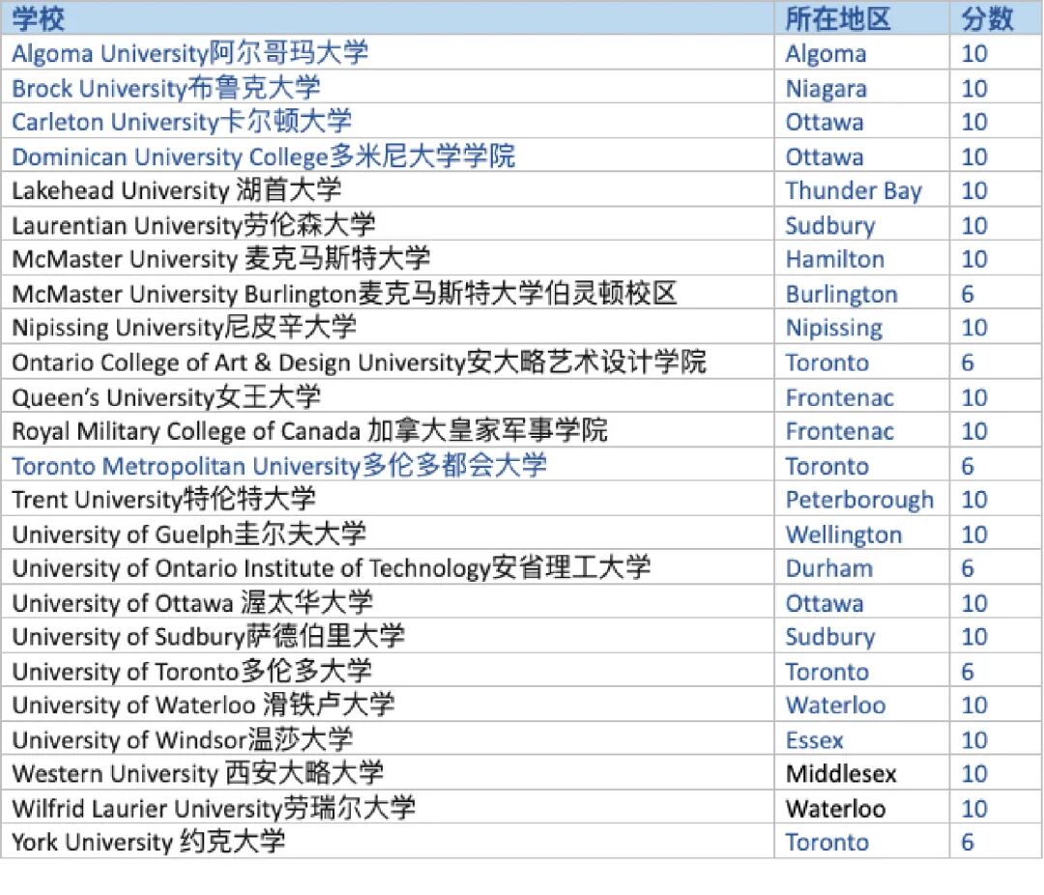This screenshot has width=1044, height=895.
Task: Select University of Ontario Institute of Technology cell
Action: [388, 567]
